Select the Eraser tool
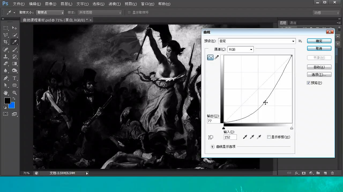This screenshot has width=343, height=192. [6, 63]
